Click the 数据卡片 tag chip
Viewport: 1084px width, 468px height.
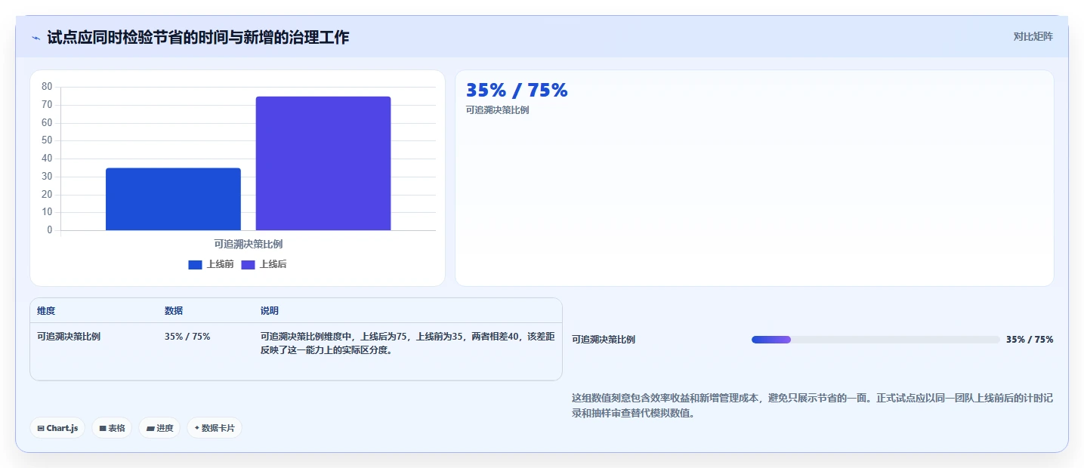[x=215, y=428]
